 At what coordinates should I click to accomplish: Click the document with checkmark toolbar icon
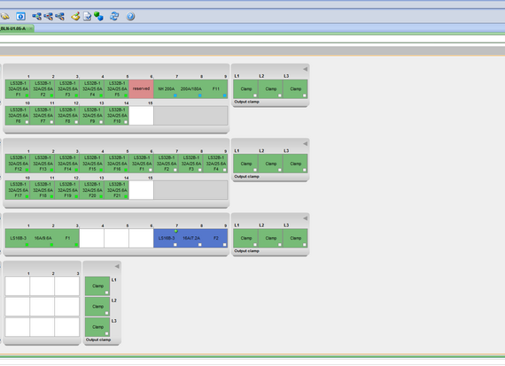(87, 16)
